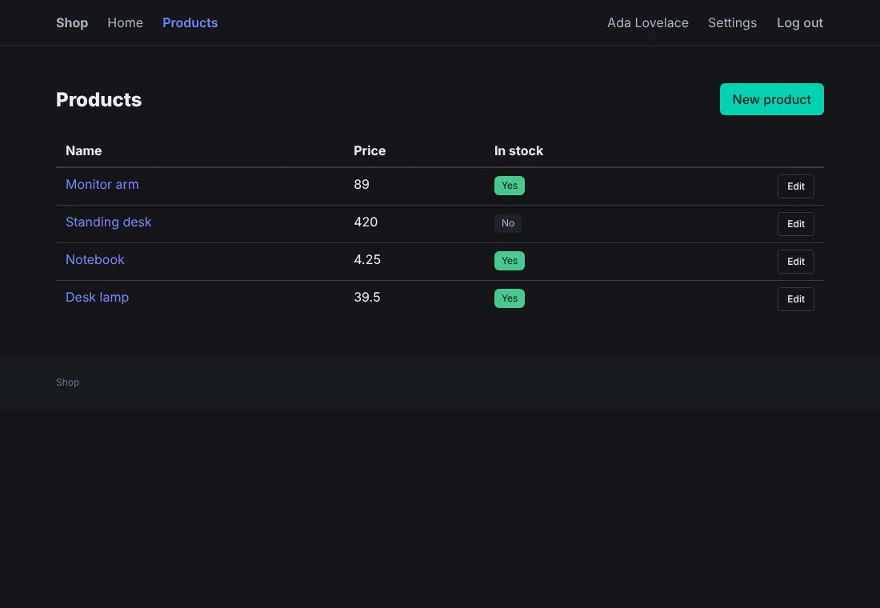
Task: Go to the Home nav item
Action: coord(125,23)
